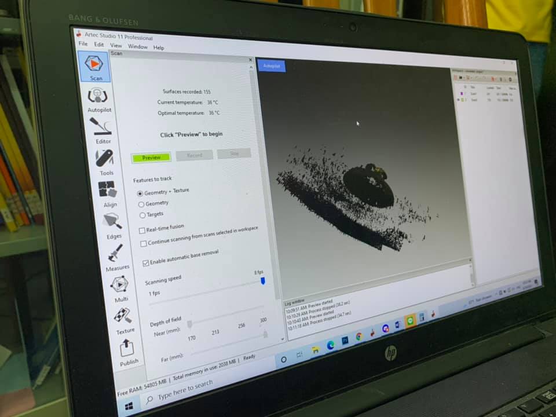The height and width of the screenshot is (417, 556).
Task: Click 'Total memory in use: 2038 MB' status
Action: point(204,370)
